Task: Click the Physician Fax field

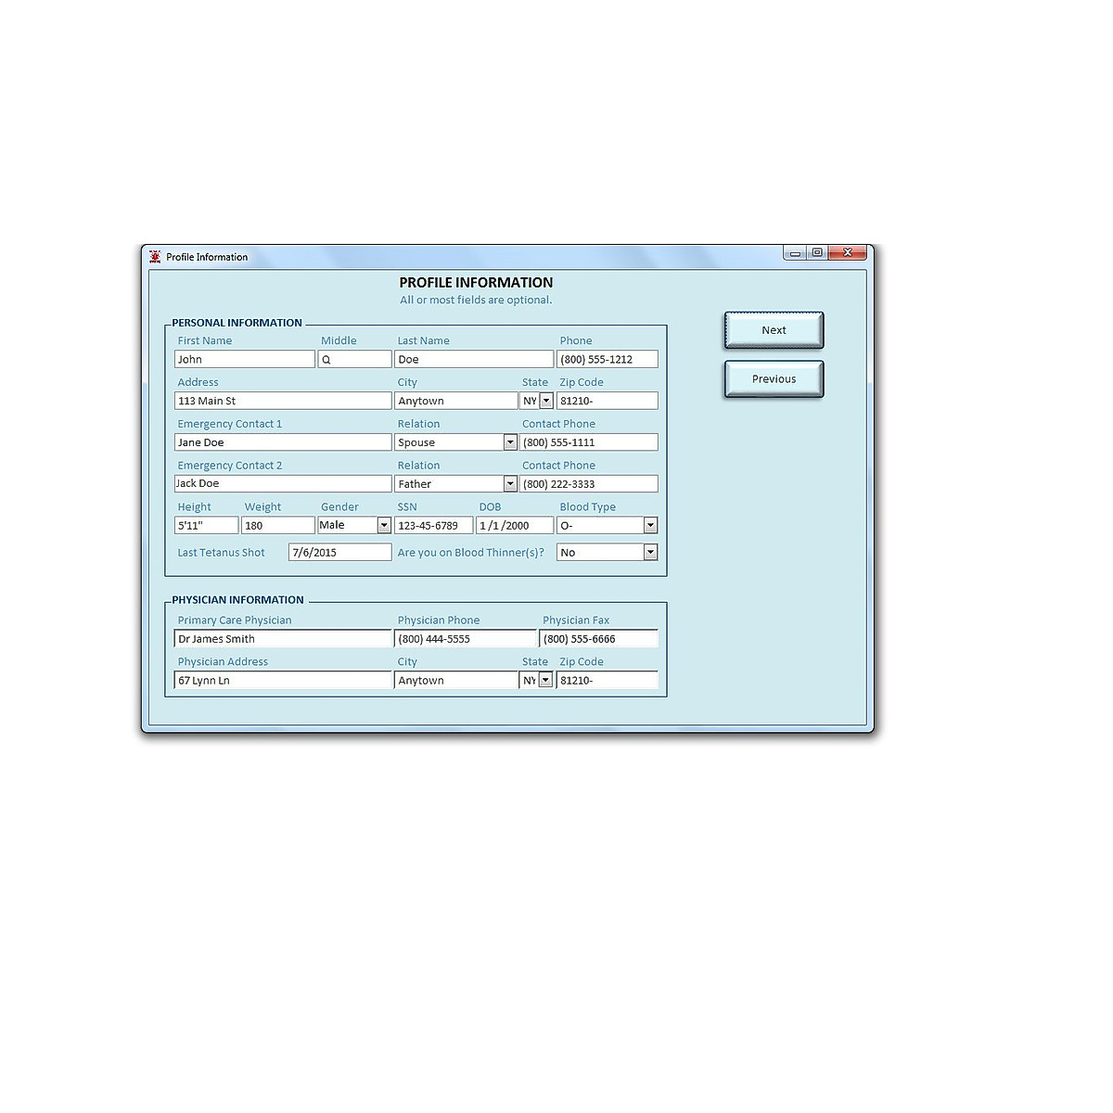Action: click(x=599, y=639)
